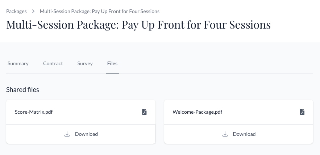Click the Shared files section heading

click(x=22, y=90)
